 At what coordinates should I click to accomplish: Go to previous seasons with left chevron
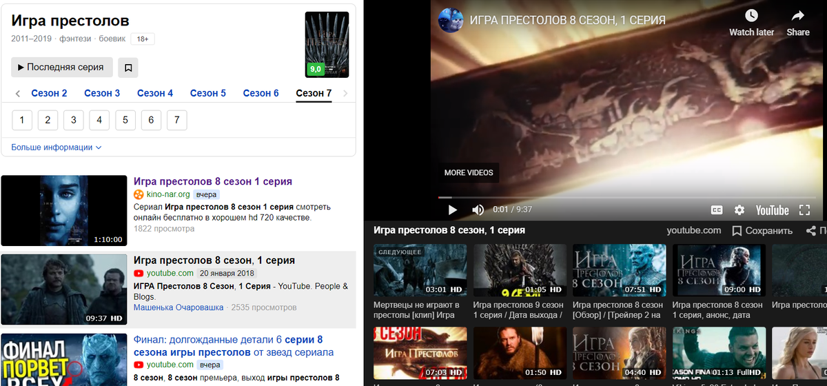18,93
